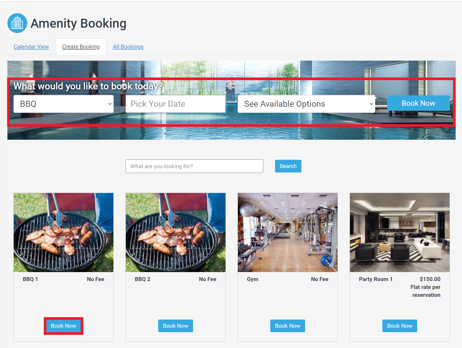Click 'Flat rate per reservation' text
The height and width of the screenshot is (348, 462).
[x=426, y=291]
